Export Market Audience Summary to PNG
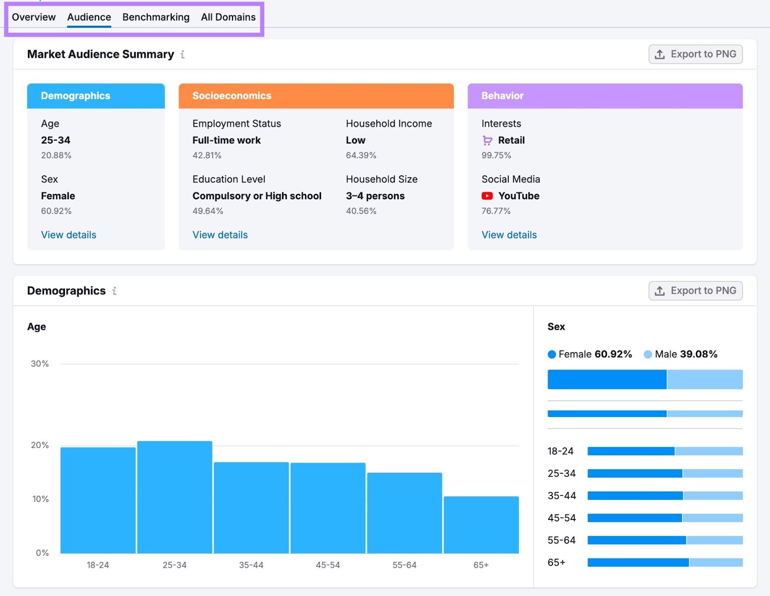Image resolution: width=770 pixels, height=596 pixels. point(695,54)
